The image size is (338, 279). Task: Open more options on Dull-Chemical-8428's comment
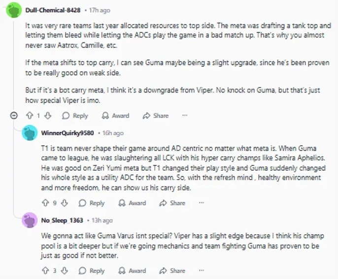[x=185, y=116]
